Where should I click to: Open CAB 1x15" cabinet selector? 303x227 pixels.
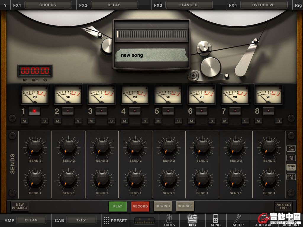(x=81, y=220)
